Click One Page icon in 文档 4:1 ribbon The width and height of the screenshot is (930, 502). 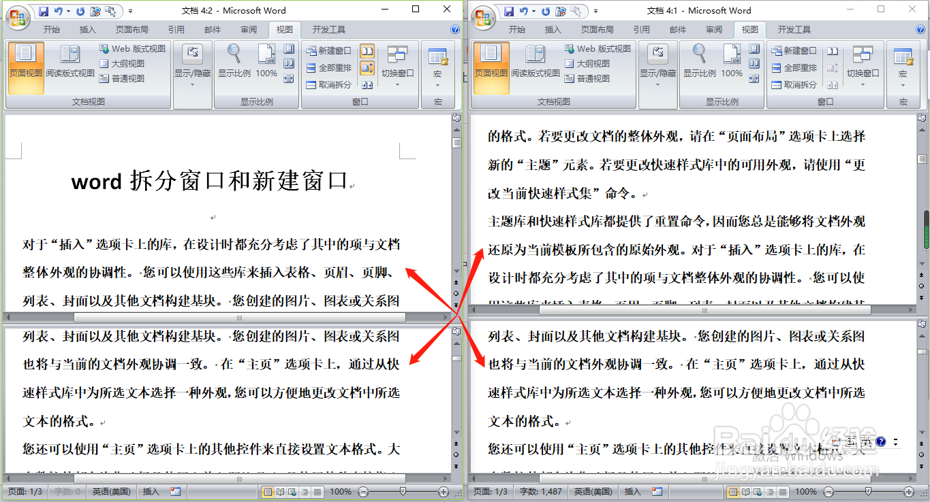[754, 49]
